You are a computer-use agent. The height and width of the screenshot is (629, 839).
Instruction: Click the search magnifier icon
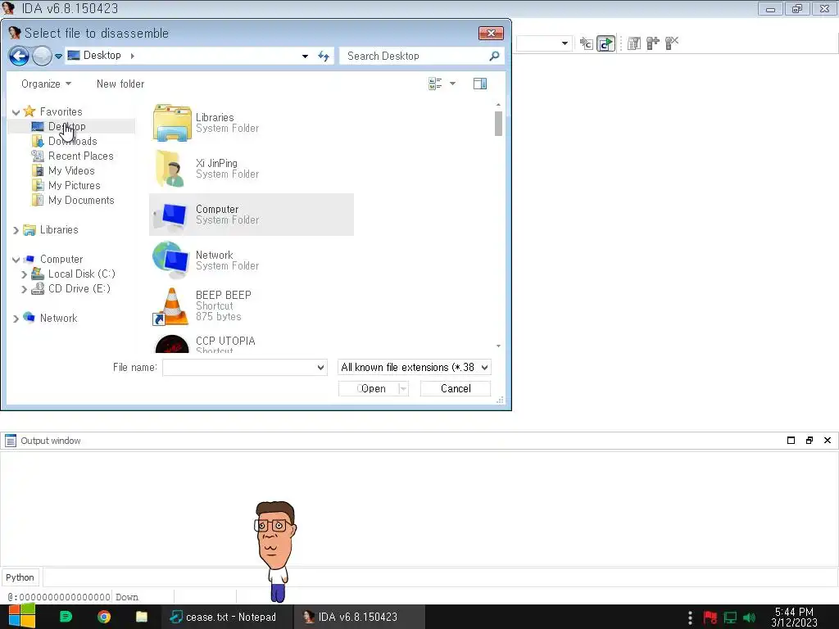coord(494,56)
